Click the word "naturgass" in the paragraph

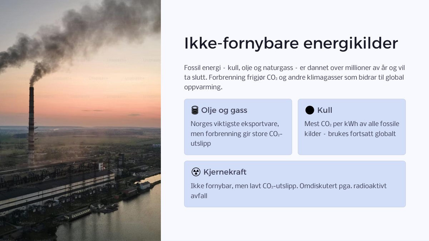[x=278, y=68]
